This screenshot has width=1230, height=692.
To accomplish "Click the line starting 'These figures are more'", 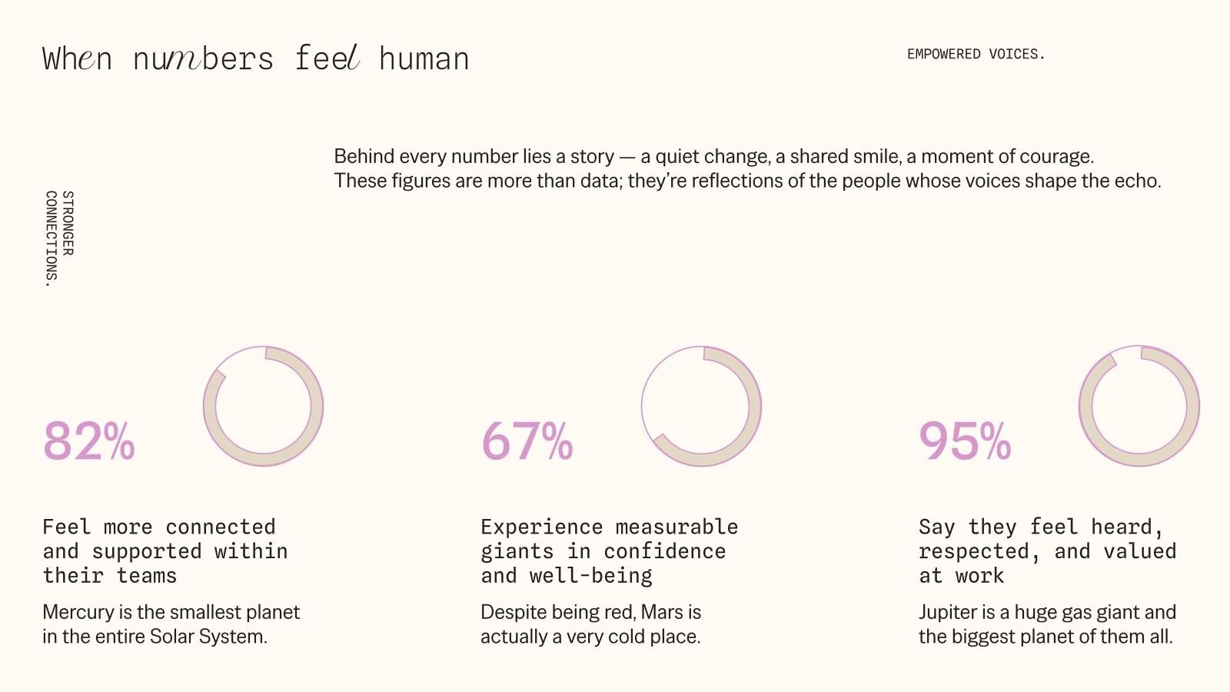I will click(x=747, y=181).
